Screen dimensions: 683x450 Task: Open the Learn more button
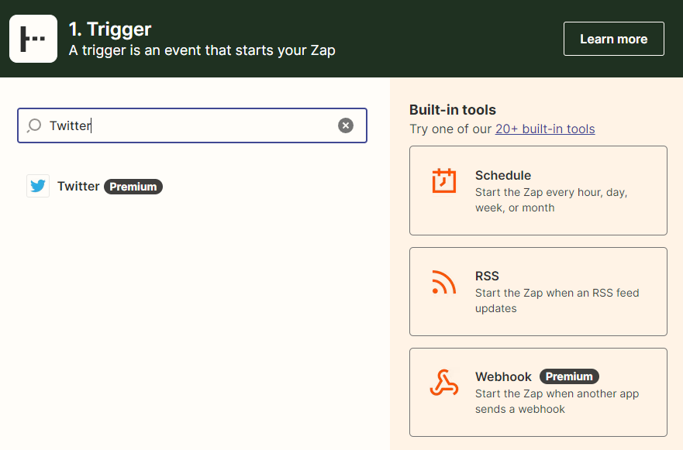pos(614,39)
